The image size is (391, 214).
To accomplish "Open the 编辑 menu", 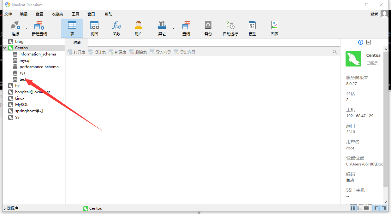I will (x=24, y=14).
